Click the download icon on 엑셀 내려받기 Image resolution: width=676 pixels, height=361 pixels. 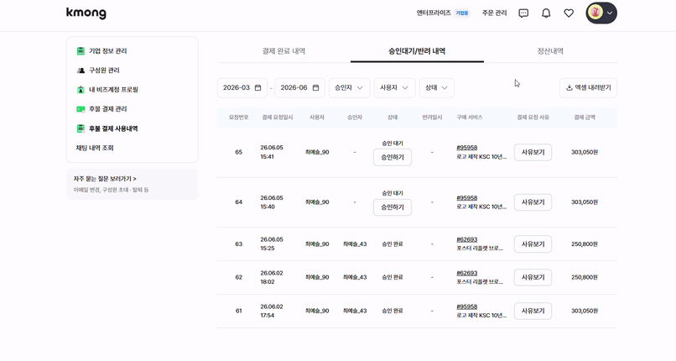(x=569, y=87)
